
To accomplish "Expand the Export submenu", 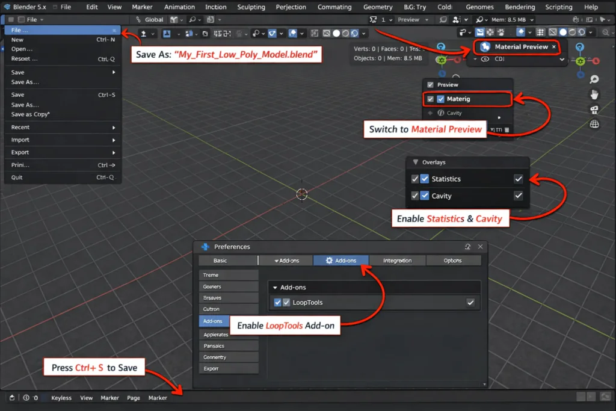I will coord(63,152).
